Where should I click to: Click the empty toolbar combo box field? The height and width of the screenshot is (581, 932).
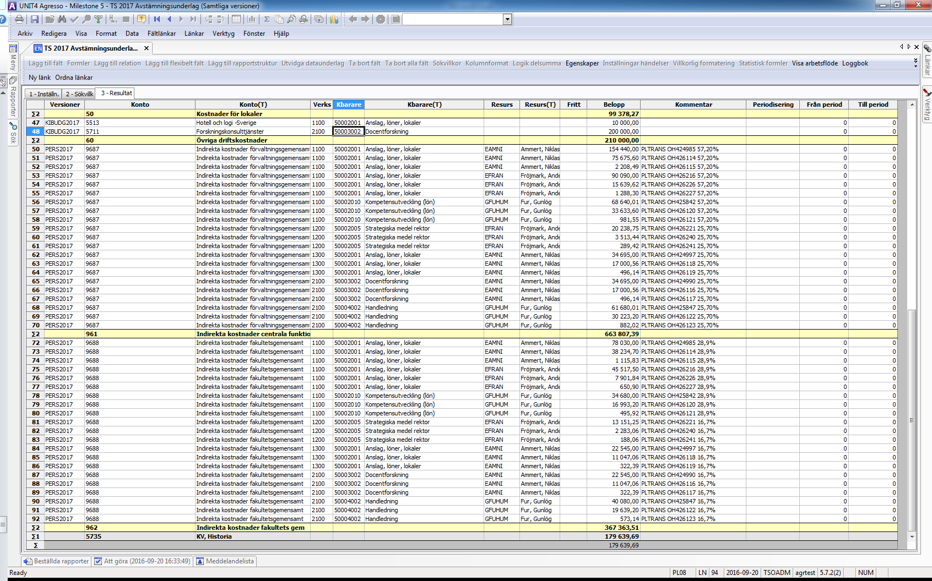pyautogui.click(x=453, y=19)
